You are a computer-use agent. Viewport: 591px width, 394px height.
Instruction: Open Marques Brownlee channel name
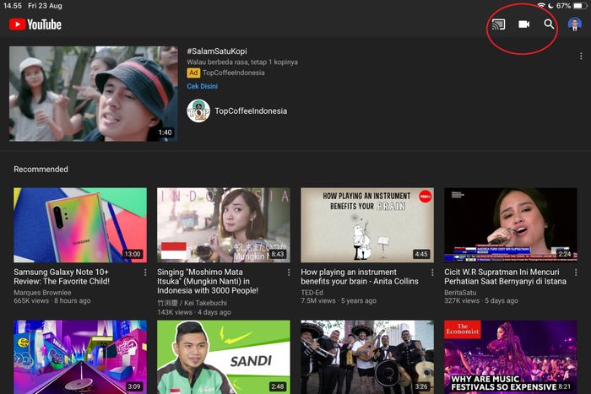(42, 293)
